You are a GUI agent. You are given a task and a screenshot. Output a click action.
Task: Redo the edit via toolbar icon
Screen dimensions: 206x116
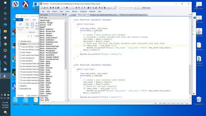pyautogui.click(x=73, y=8)
